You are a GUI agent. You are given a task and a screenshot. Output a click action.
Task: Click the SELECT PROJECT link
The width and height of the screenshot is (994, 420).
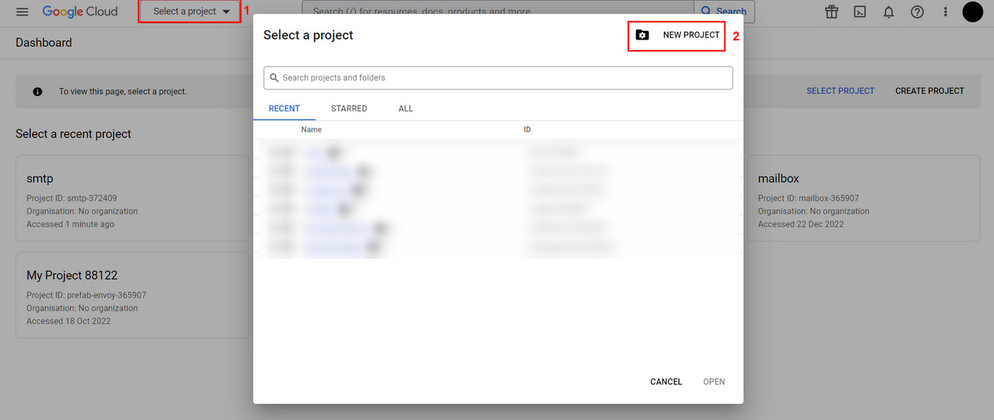[840, 91]
